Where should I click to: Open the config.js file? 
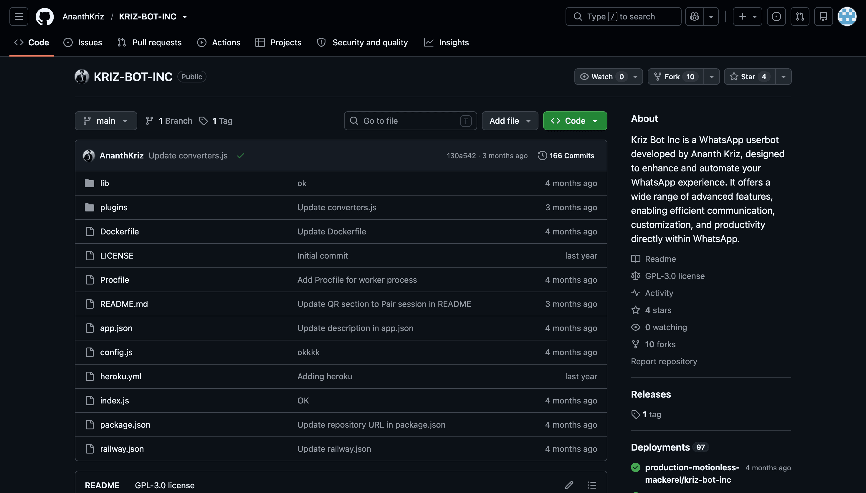116,352
